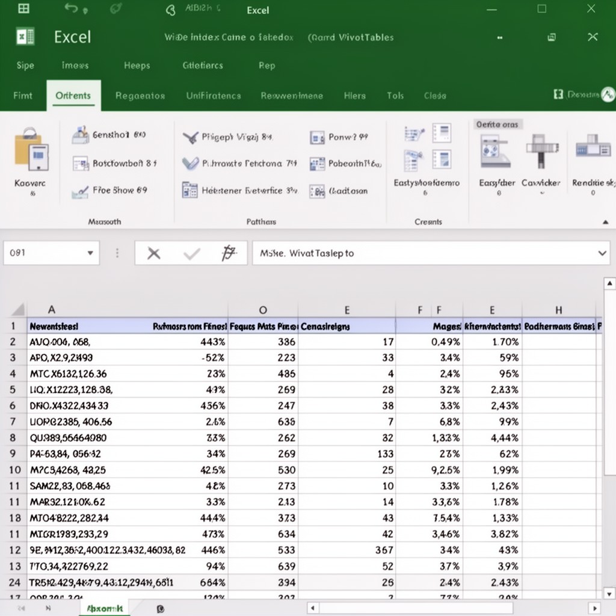The height and width of the screenshot is (616, 616).
Task: Click the Undo arrow in title bar
Action: 71,8
